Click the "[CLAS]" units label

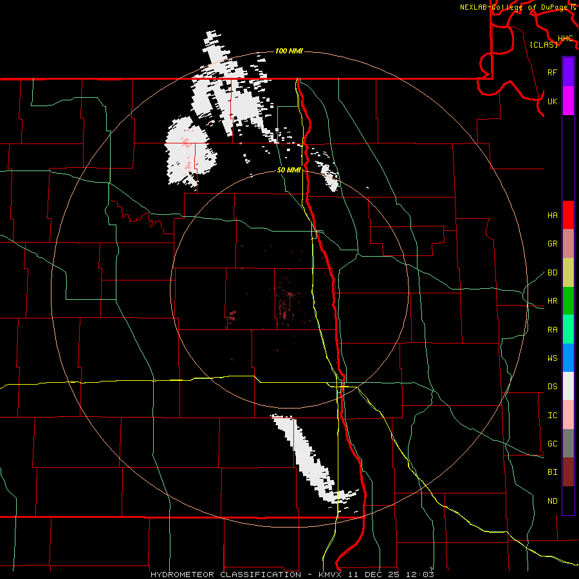544,44
